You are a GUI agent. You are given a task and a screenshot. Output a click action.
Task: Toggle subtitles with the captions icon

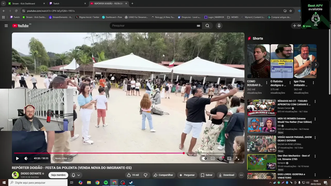pos(213,158)
